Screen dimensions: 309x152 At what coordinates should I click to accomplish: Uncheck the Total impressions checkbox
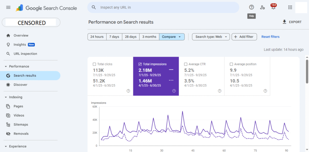[x=140, y=64]
